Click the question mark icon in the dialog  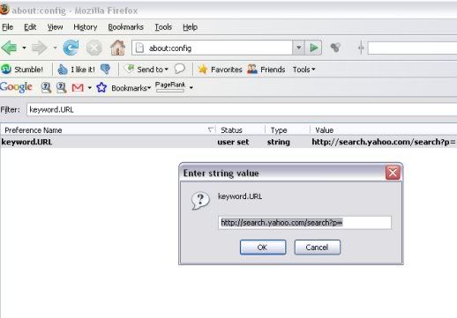point(200,201)
